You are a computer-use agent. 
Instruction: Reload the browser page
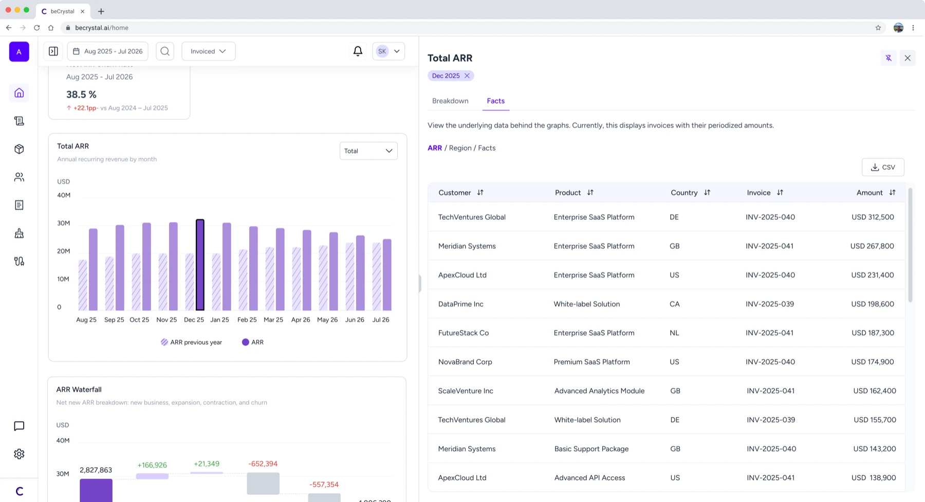[36, 28]
